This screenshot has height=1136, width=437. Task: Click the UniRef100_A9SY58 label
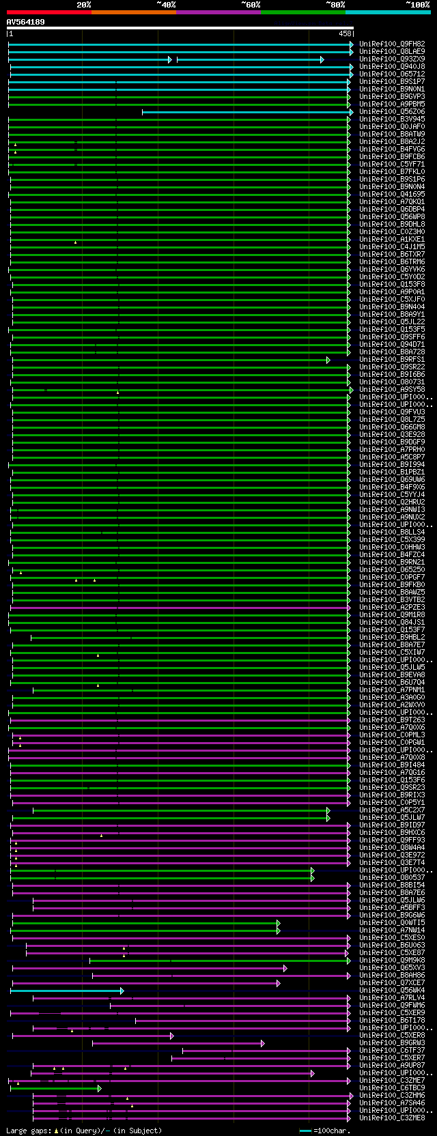pos(392,390)
